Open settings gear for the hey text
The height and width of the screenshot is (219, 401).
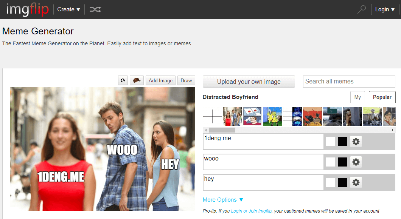(356, 182)
